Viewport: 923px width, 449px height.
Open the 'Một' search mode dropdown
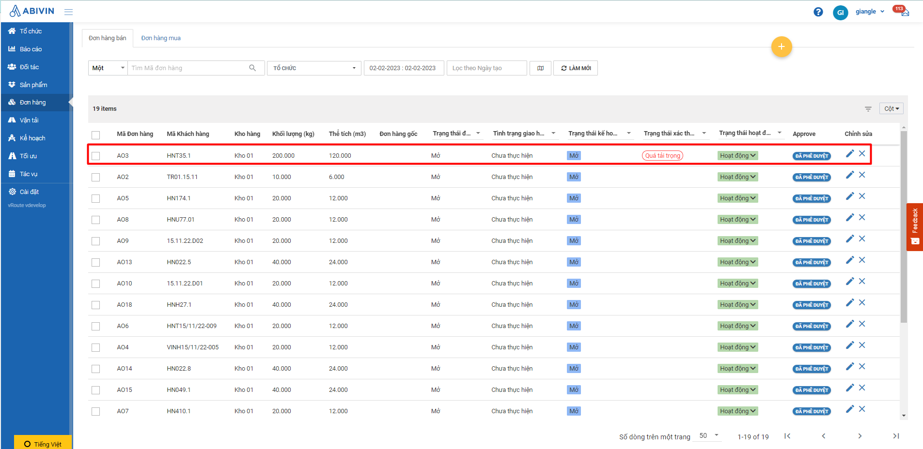pos(108,68)
